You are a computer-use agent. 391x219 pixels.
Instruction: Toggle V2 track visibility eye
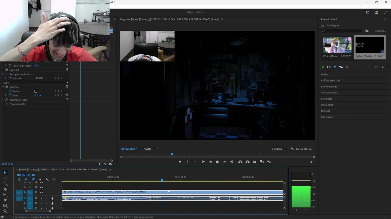[x=41, y=187]
